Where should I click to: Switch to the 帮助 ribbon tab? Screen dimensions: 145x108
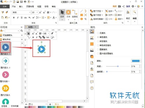pyautogui.click(x=54, y=6)
